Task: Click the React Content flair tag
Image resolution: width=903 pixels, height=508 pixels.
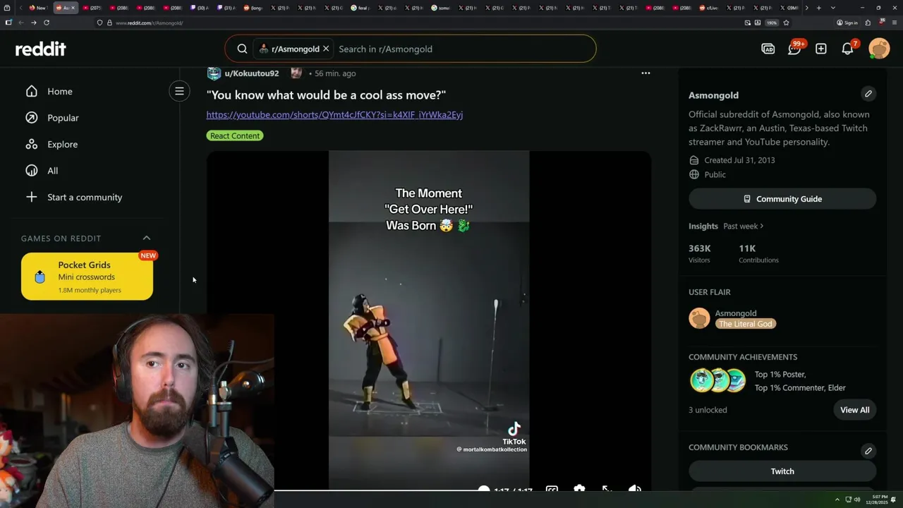Action: pos(235,135)
